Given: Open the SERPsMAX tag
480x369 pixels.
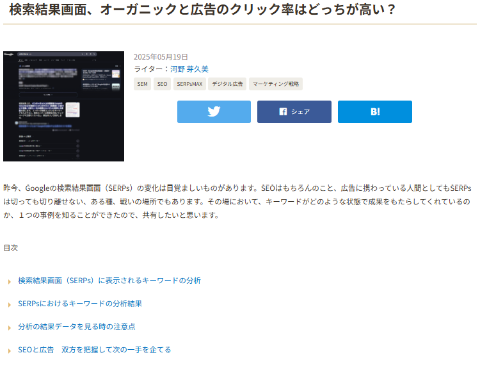Looking at the screenshot, I should point(189,84).
